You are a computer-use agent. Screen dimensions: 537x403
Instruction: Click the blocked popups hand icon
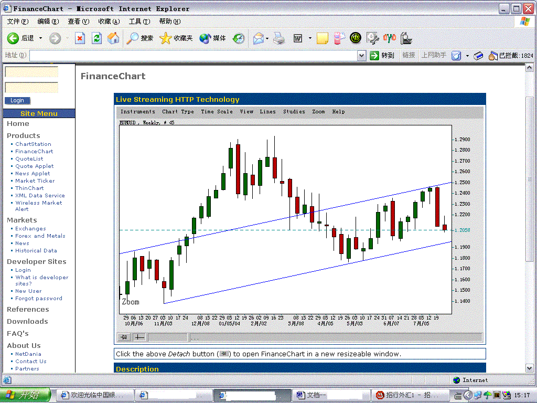pyautogui.click(x=492, y=56)
